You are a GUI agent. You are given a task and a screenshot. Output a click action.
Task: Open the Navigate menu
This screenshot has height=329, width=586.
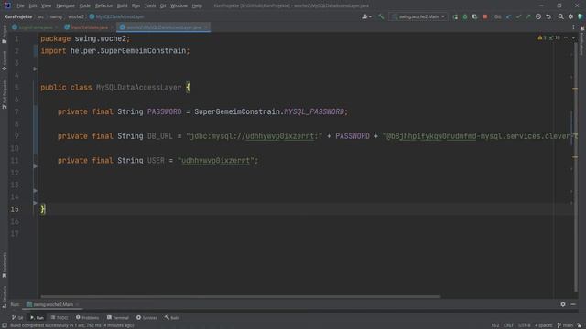coord(65,6)
